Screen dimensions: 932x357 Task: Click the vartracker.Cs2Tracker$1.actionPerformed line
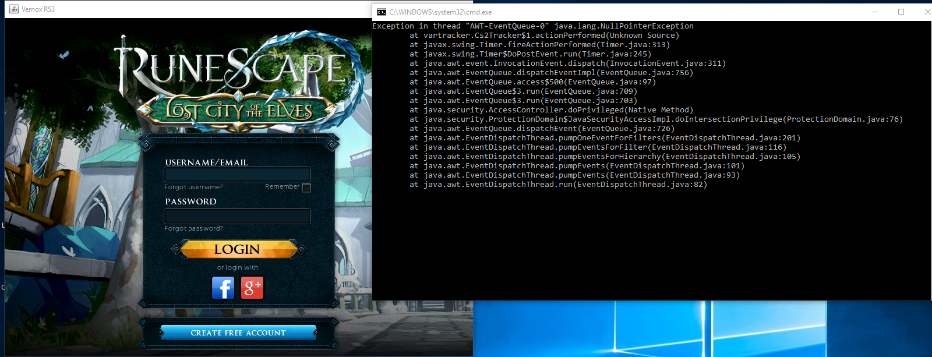(x=544, y=36)
